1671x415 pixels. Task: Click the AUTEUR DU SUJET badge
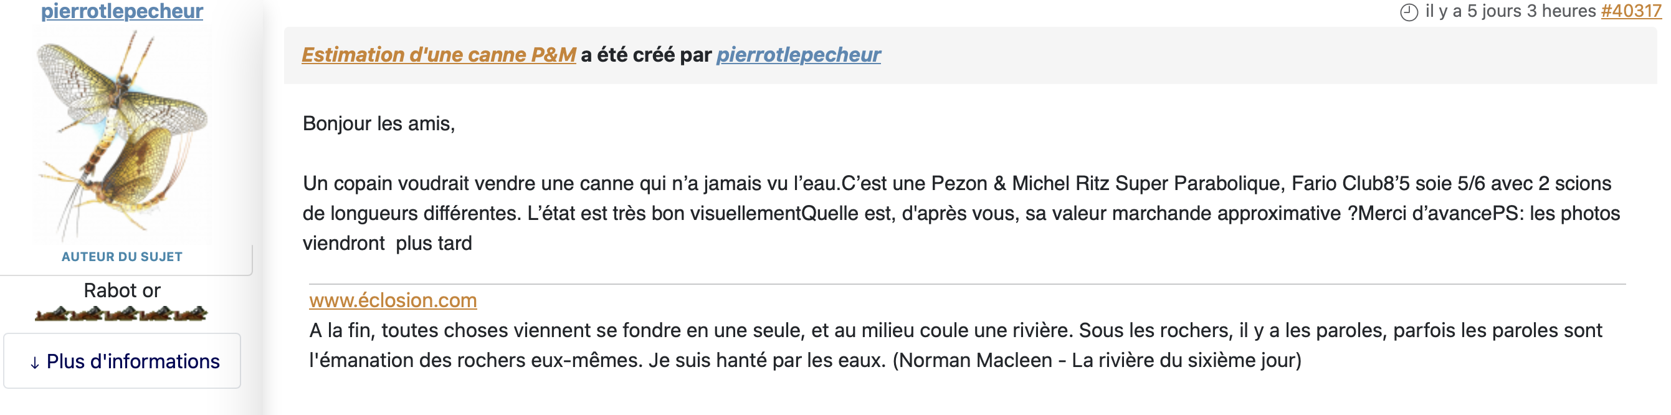(x=122, y=257)
